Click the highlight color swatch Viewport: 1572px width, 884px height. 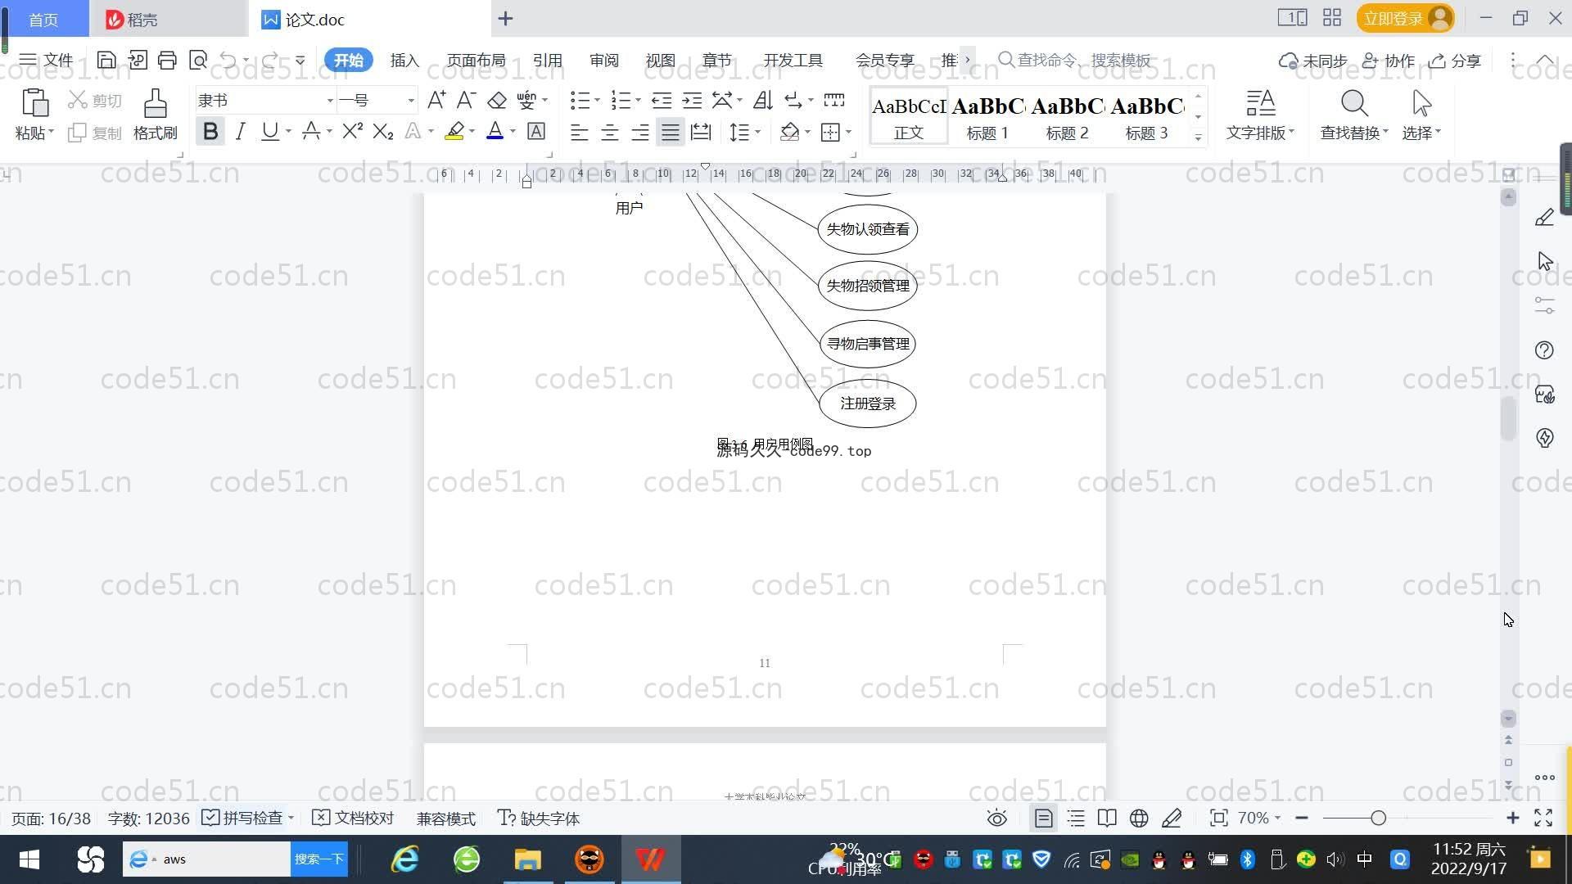coord(454,132)
